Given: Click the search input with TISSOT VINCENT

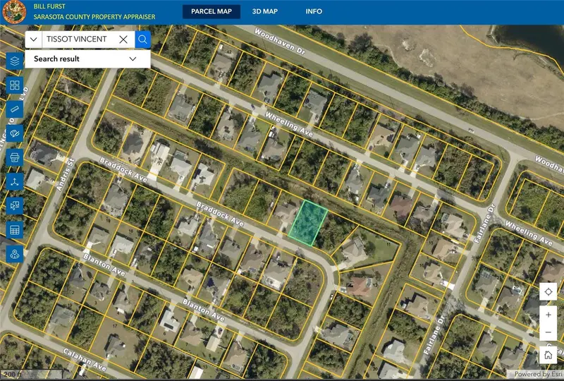Looking at the screenshot, I should click(x=79, y=40).
